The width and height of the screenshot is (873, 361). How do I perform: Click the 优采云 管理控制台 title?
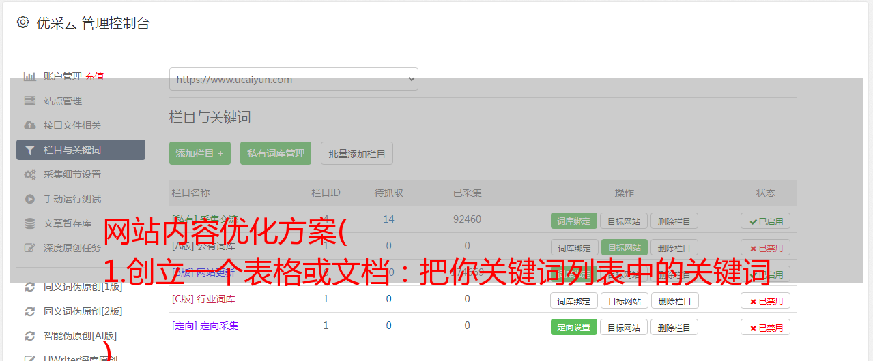coord(93,23)
